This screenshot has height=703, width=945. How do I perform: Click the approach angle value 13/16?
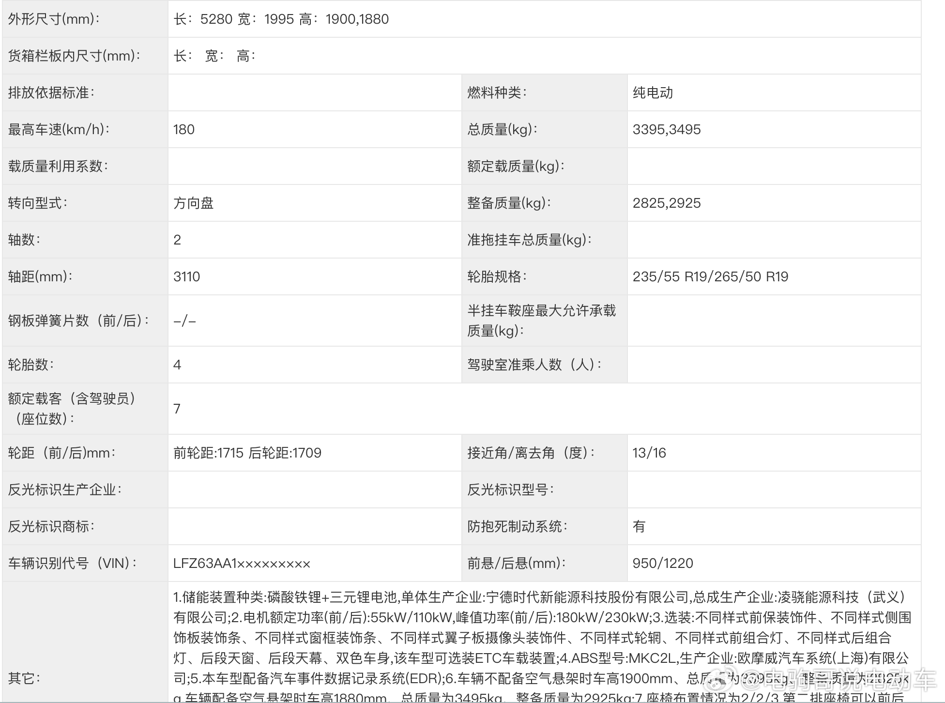click(x=651, y=453)
